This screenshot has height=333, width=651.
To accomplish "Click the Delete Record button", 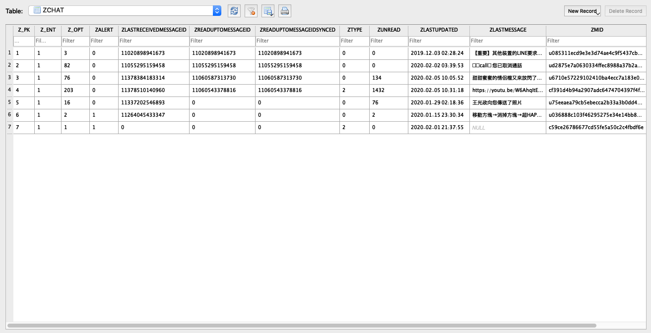I will pos(625,11).
